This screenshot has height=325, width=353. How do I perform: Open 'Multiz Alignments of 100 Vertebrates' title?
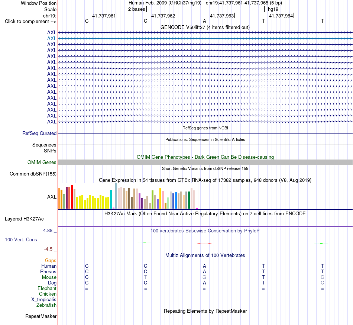205,255
